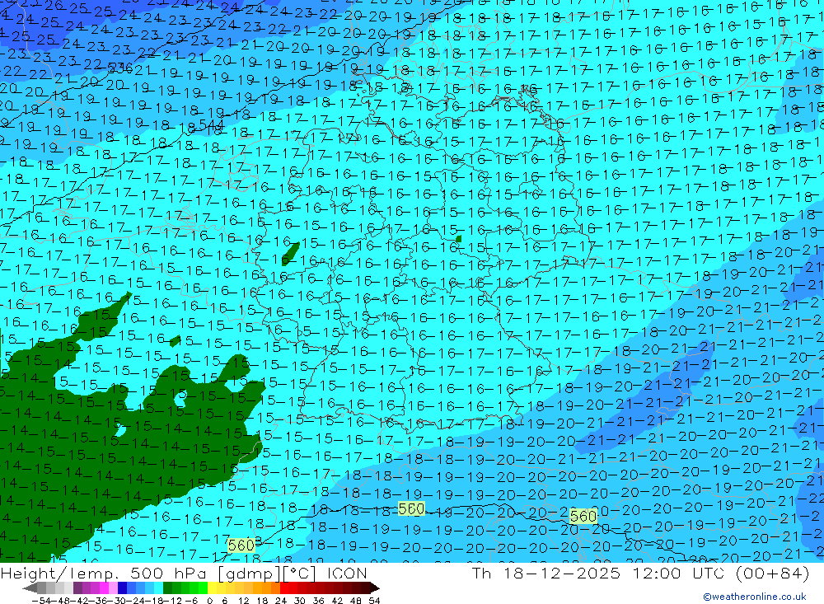
Task: Click the weatheronline.co.uk copyright link
Action: tap(755, 597)
